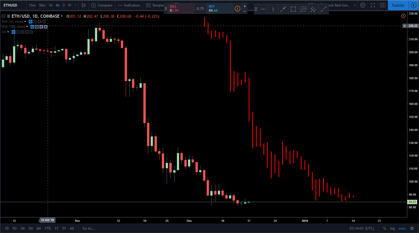The width and height of the screenshot is (419, 233).
Task: Collapse the chart legend
Action: (x=4, y=16)
